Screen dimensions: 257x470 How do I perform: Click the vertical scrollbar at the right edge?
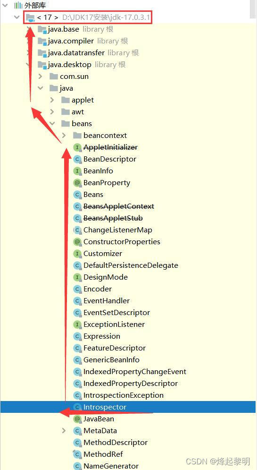(253, 9)
